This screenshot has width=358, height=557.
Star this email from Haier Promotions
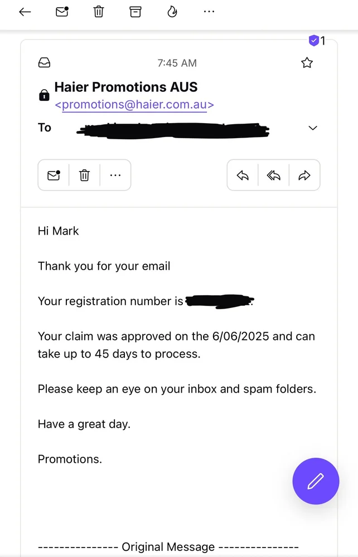pos(307,63)
